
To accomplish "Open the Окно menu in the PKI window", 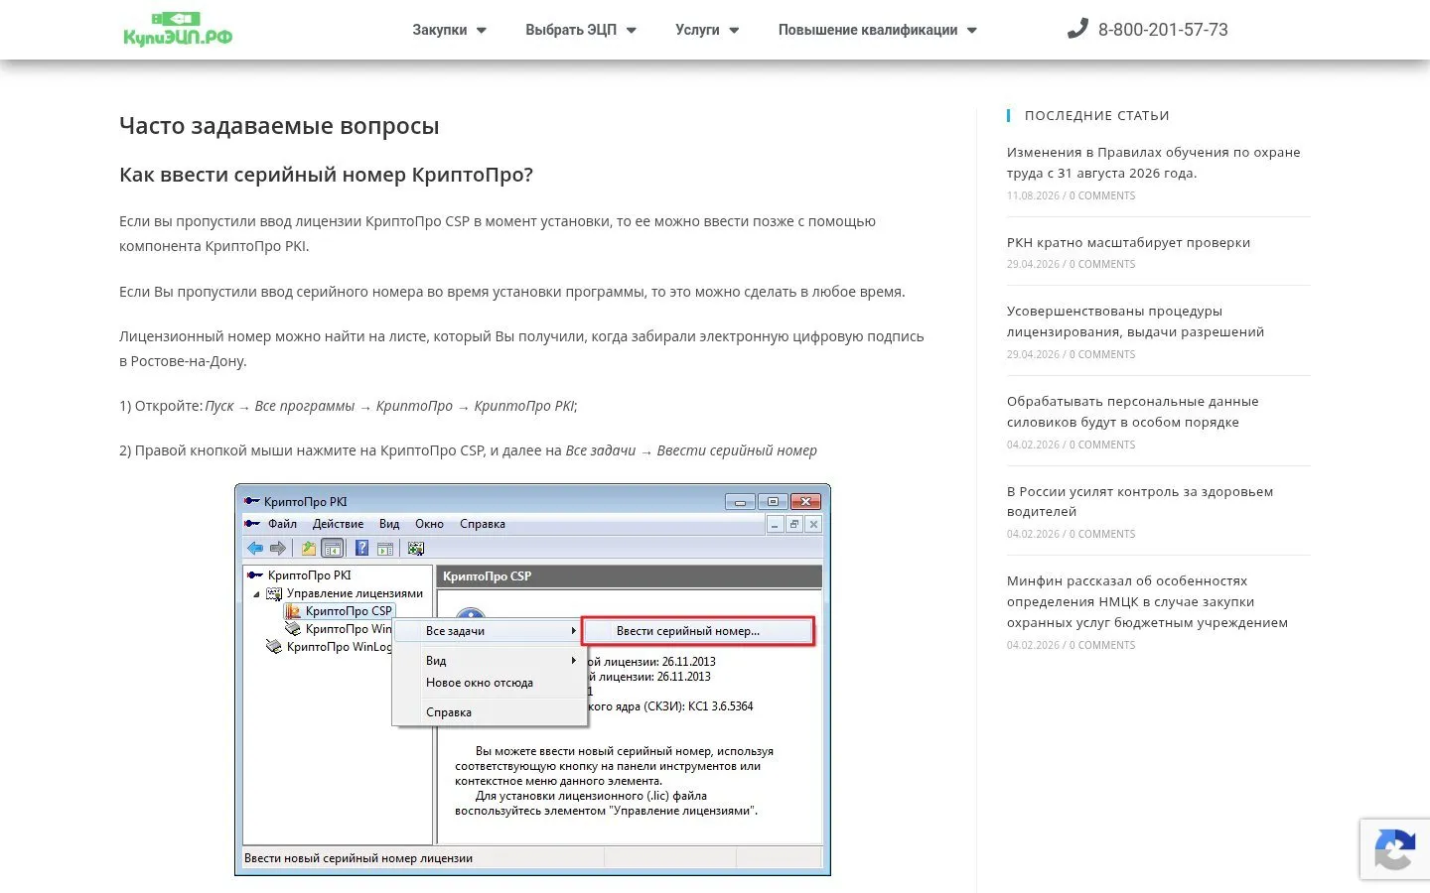I will tap(429, 524).
